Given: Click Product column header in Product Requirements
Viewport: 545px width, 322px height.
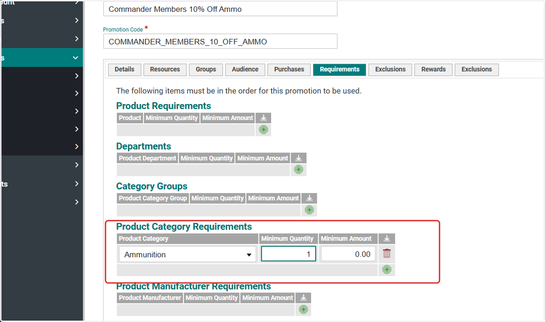Looking at the screenshot, I should 130,118.
